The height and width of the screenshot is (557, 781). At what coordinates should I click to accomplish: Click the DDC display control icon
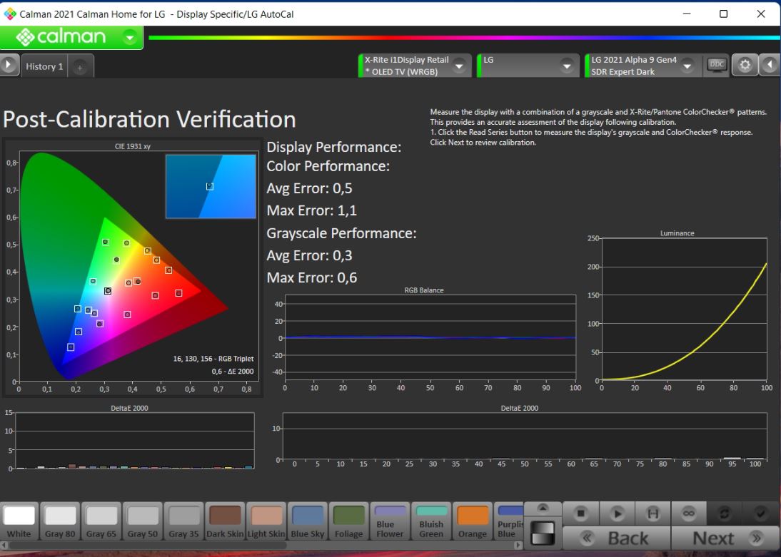[716, 65]
